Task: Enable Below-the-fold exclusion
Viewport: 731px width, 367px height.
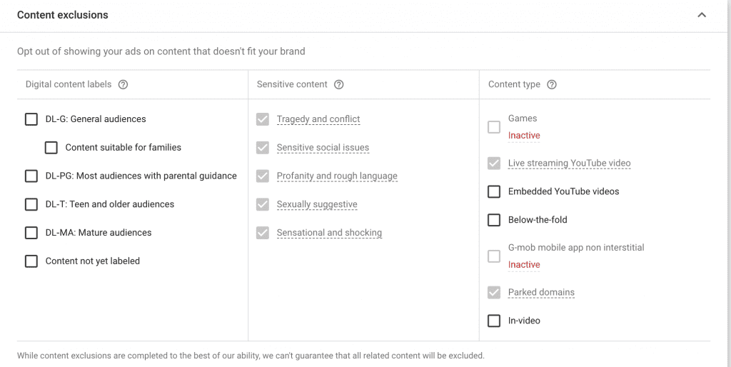Action: click(x=494, y=220)
